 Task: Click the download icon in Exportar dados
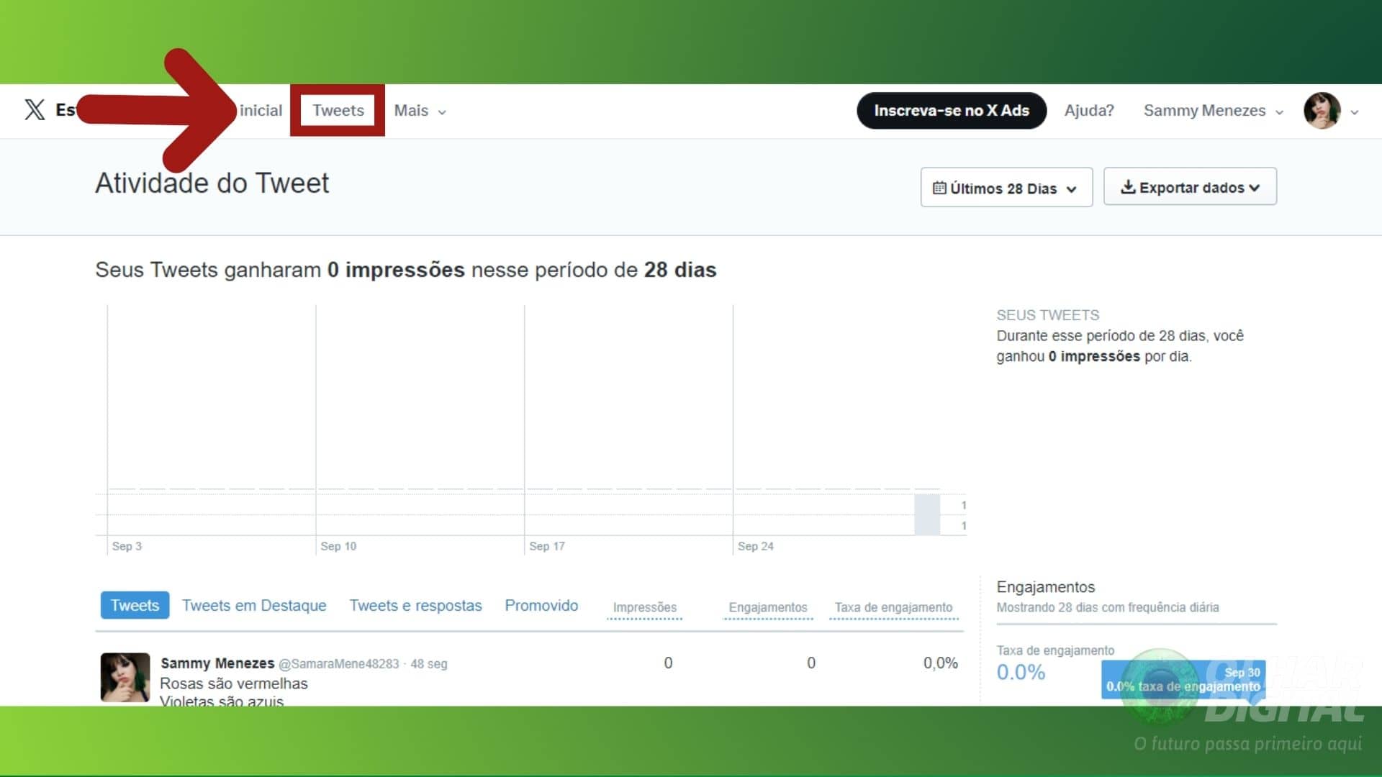(x=1128, y=187)
